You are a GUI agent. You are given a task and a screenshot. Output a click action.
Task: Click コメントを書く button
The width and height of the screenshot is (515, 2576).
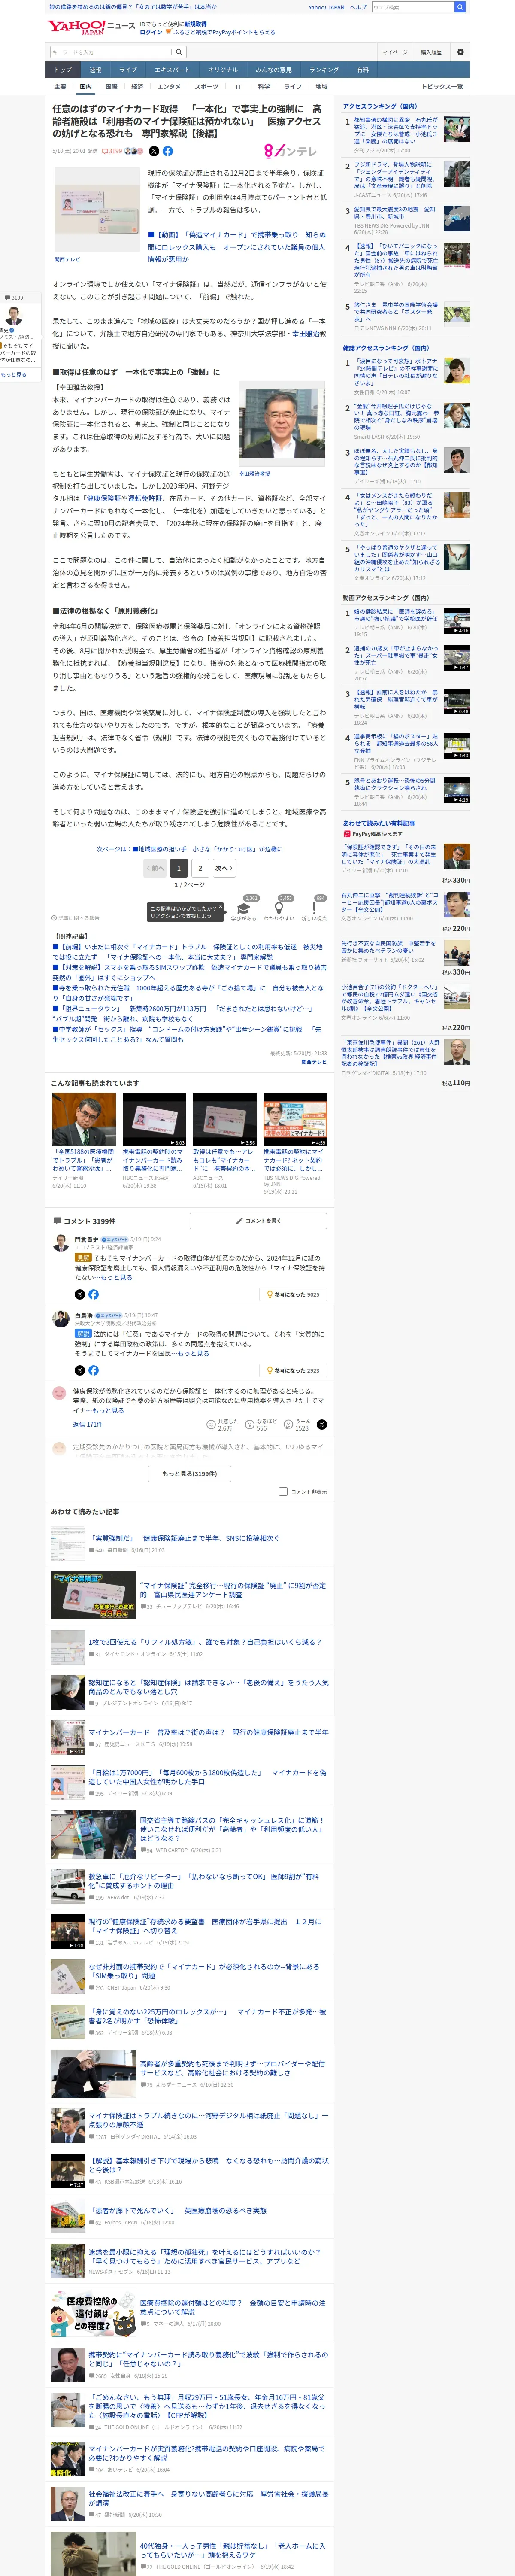click(x=258, y=1221)
